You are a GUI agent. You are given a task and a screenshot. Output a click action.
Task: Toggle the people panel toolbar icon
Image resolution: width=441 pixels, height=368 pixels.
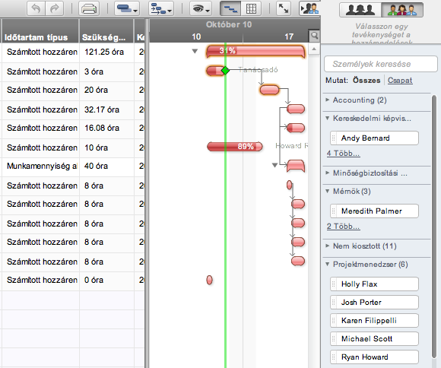(x=309, y=8)
